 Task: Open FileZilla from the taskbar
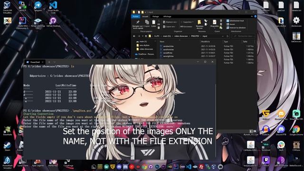(201, 167)
